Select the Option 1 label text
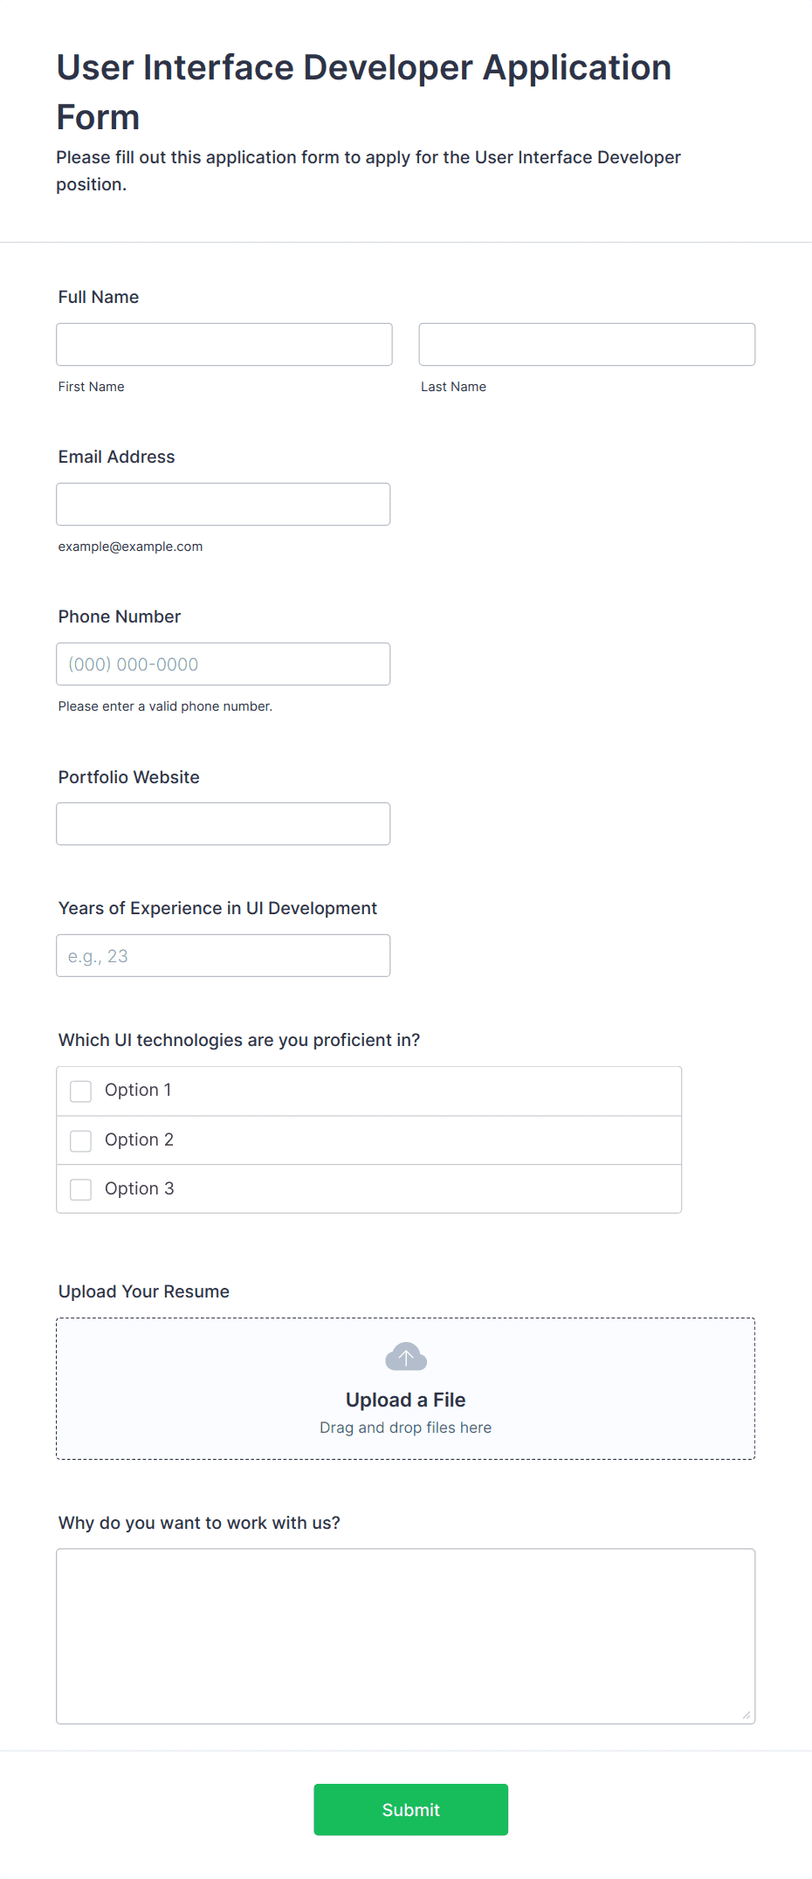The image size is (812, 1879). point(138,1090)
